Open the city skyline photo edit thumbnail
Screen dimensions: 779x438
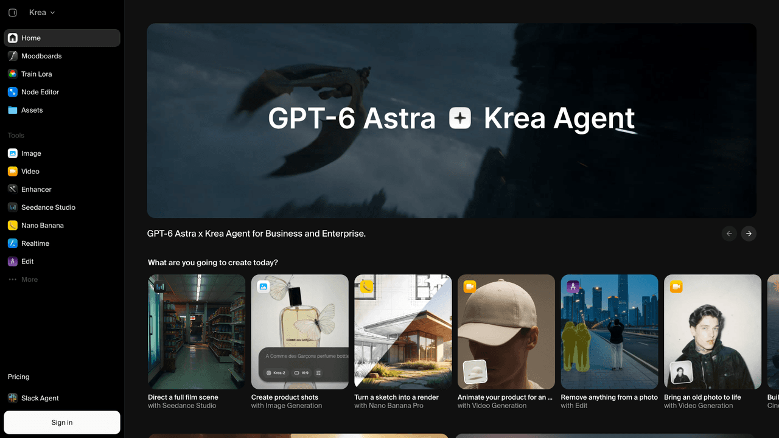609,332
